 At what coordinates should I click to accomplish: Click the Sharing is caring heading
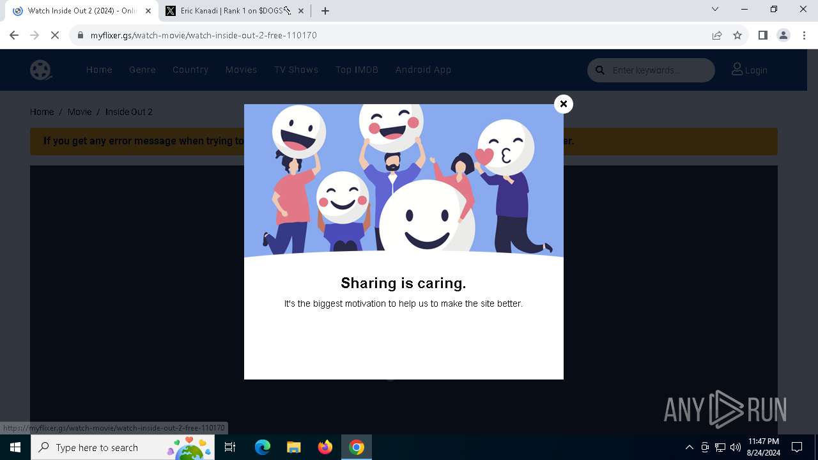403,283
